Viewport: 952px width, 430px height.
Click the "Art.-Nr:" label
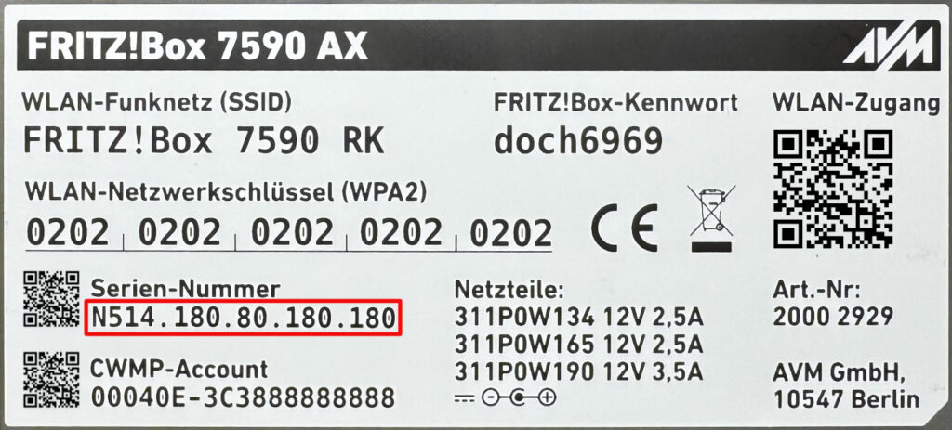(816, 290)
